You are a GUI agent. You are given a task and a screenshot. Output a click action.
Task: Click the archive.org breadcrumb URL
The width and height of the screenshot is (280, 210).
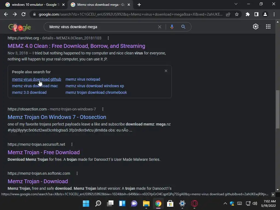point(54,38)
